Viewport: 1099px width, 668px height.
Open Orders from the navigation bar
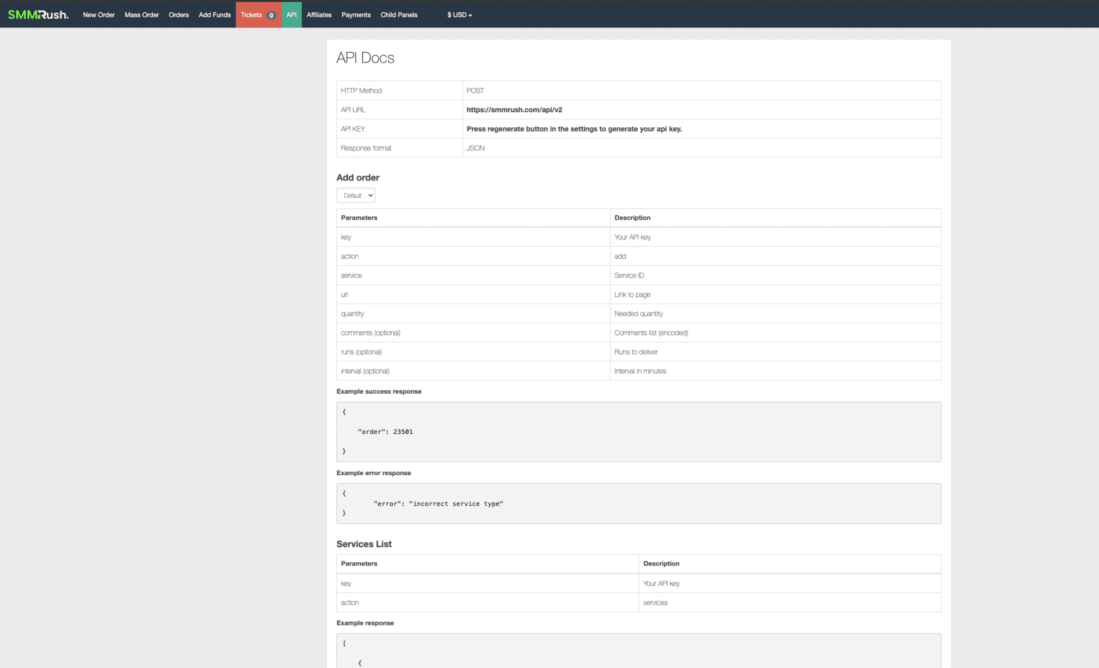(179, 15)
